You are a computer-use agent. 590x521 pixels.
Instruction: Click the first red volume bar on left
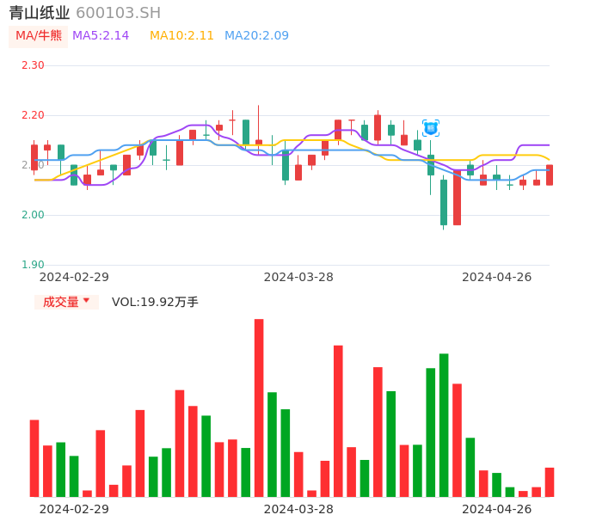(34, 458)
